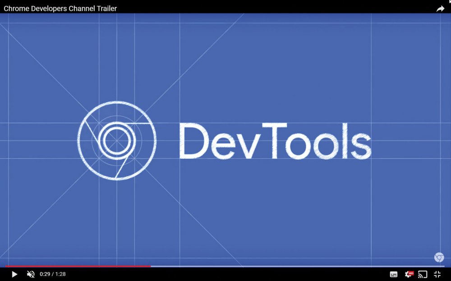Open the Chrome Developers channel watermark
The image size is (451, 281).
(439, 257)
